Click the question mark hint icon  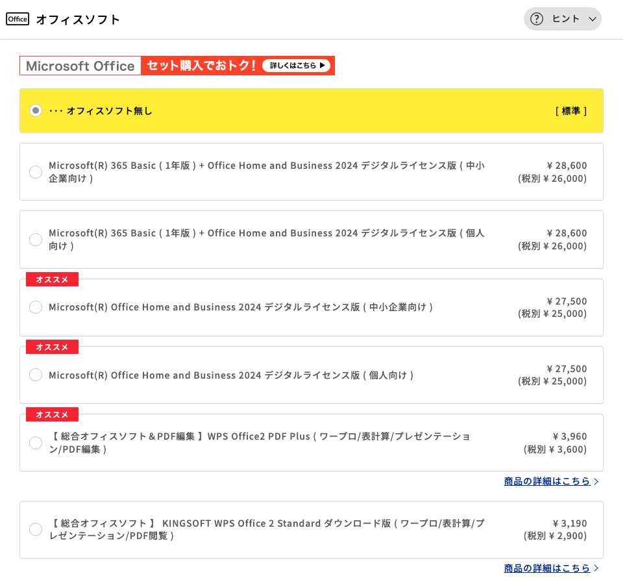click(x=536, y=19)
